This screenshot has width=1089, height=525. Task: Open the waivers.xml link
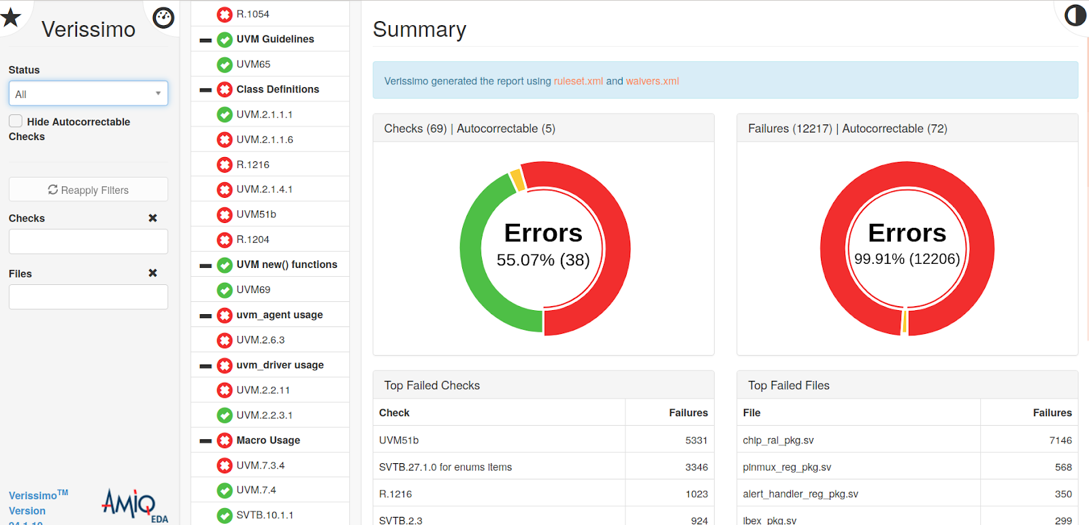point(652,81)
